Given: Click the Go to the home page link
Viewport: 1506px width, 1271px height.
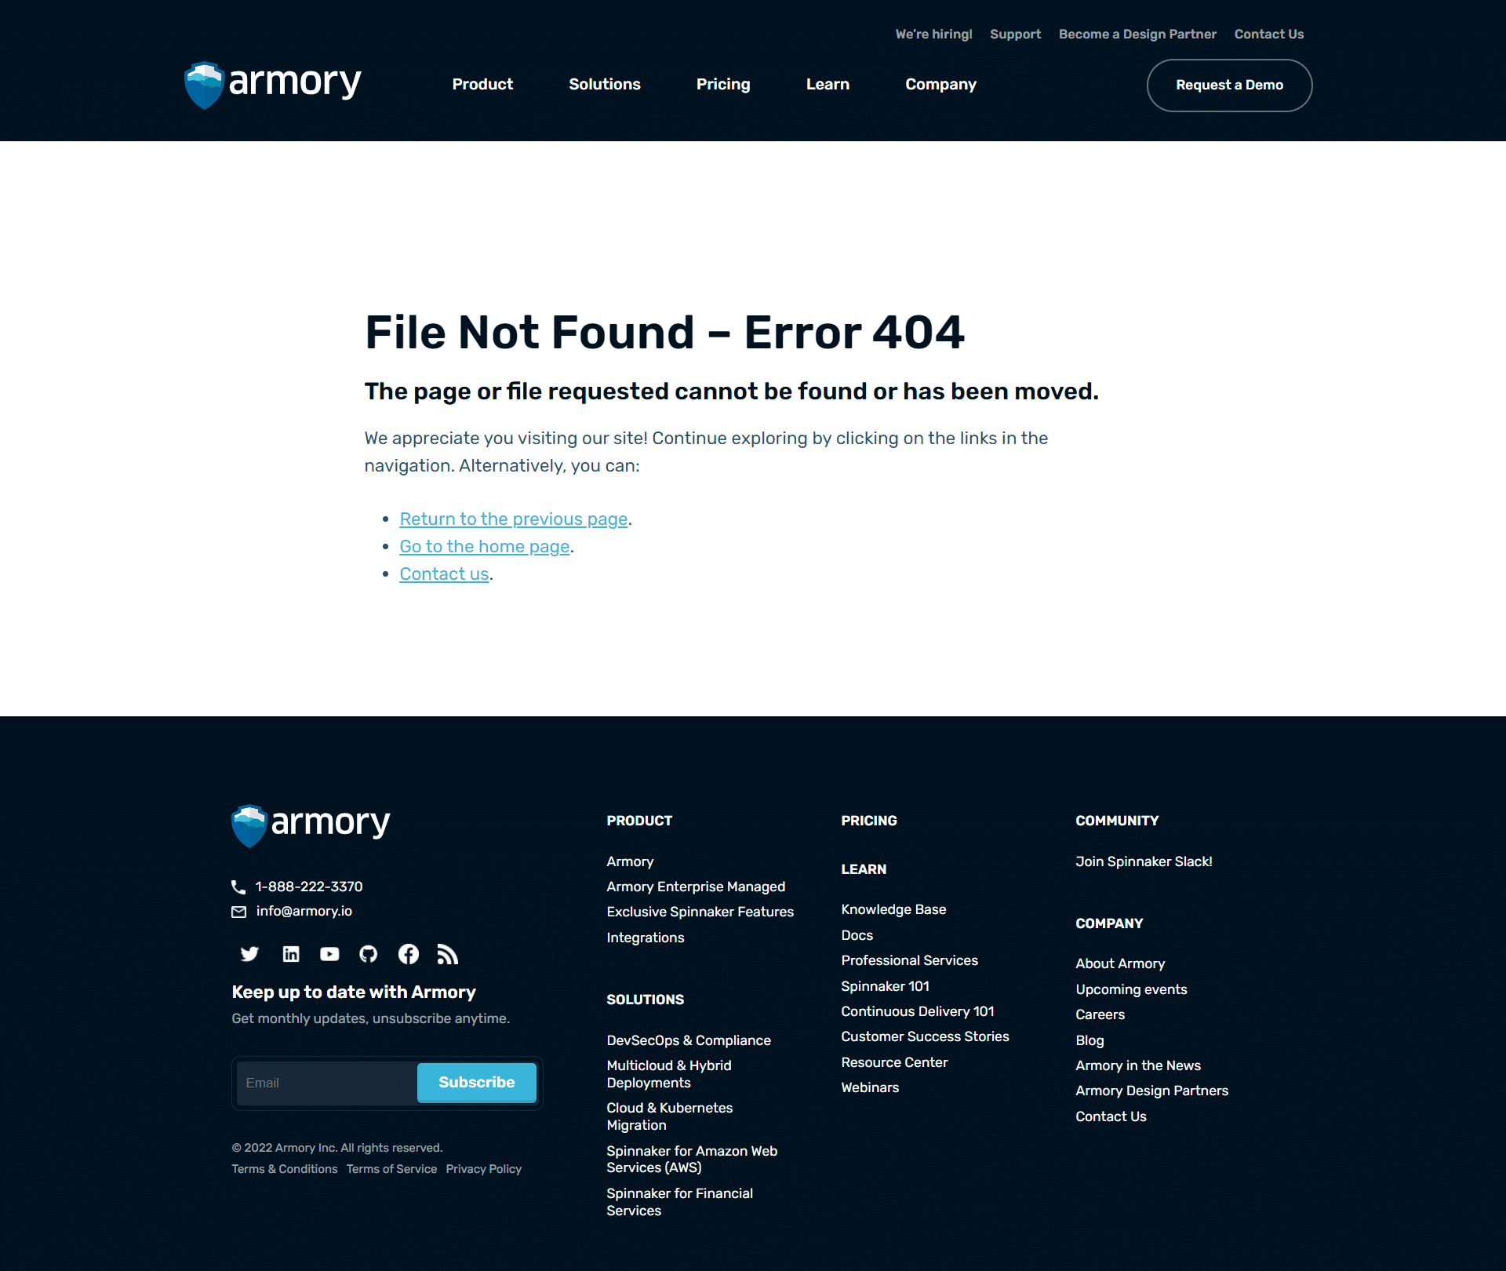Looking at the screenshot, I should click(x=484, y=546).
